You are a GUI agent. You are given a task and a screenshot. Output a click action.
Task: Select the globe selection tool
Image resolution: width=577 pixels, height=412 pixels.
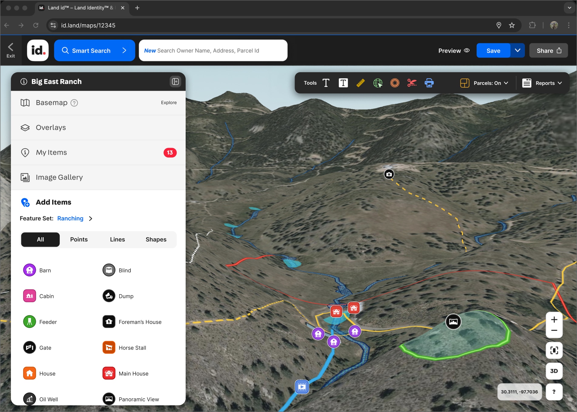point(378,83)
